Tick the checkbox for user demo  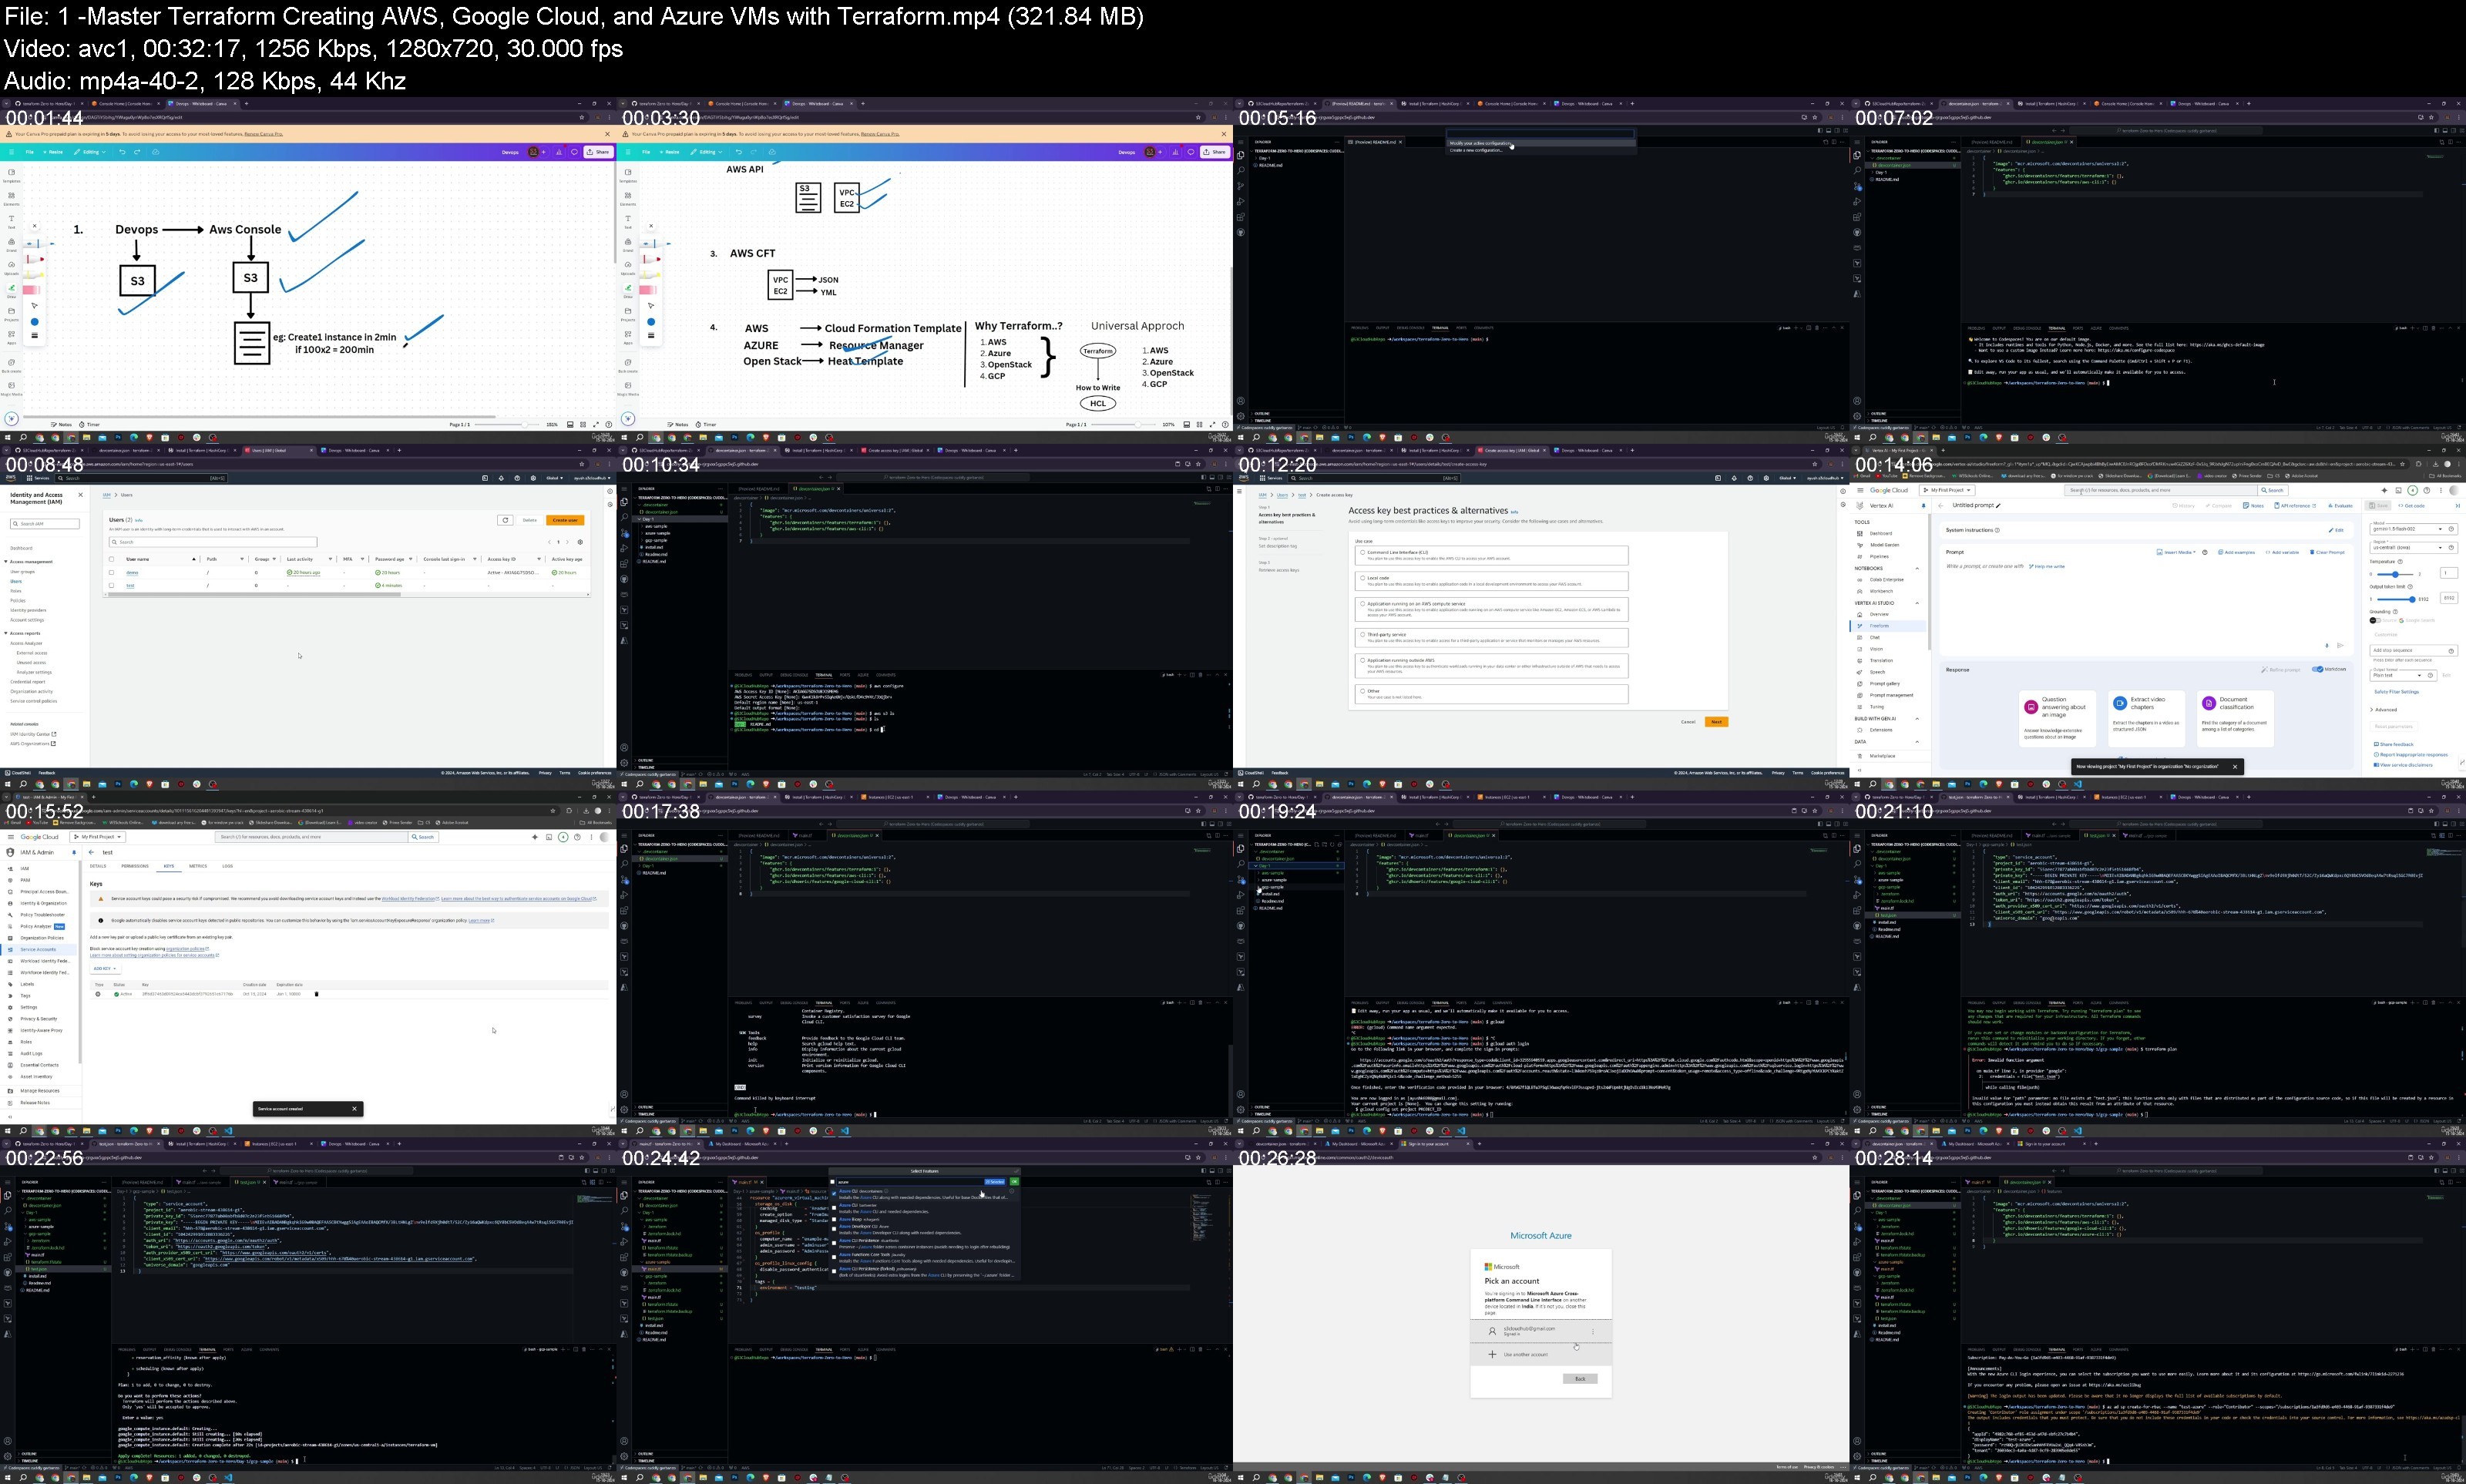point(111,572)
